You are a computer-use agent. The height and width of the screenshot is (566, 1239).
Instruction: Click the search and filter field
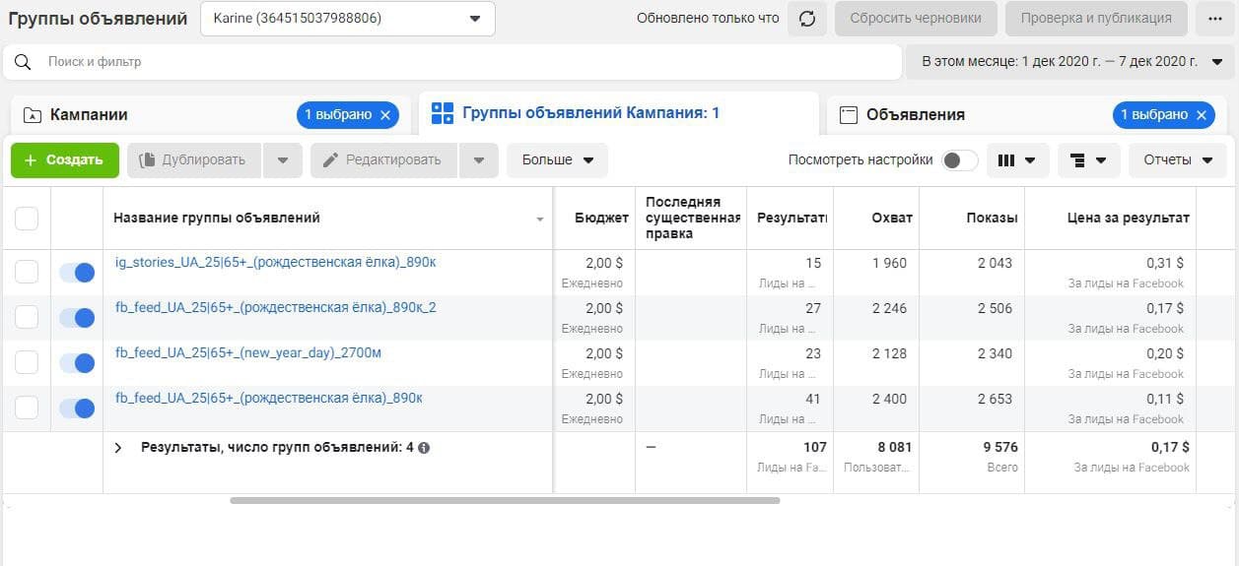click(452, 61)
